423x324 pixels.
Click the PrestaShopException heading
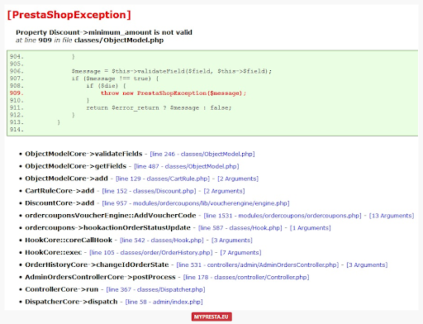tap(69, 15)
